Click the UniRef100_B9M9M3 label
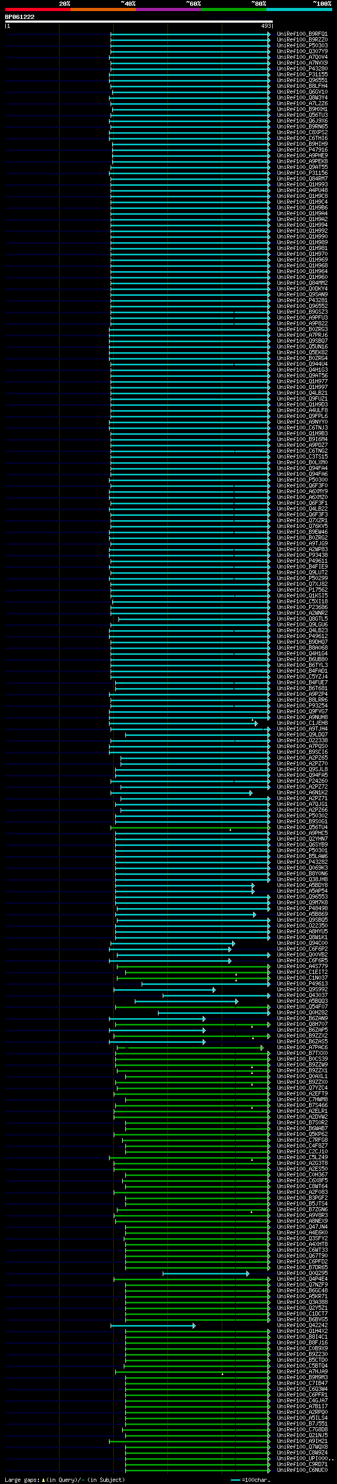Image resolution: width=337 pixels, height=1484 pixels. pyautogui.click(x=302, y=1377)
